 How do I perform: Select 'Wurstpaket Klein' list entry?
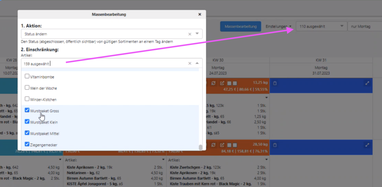44,122
